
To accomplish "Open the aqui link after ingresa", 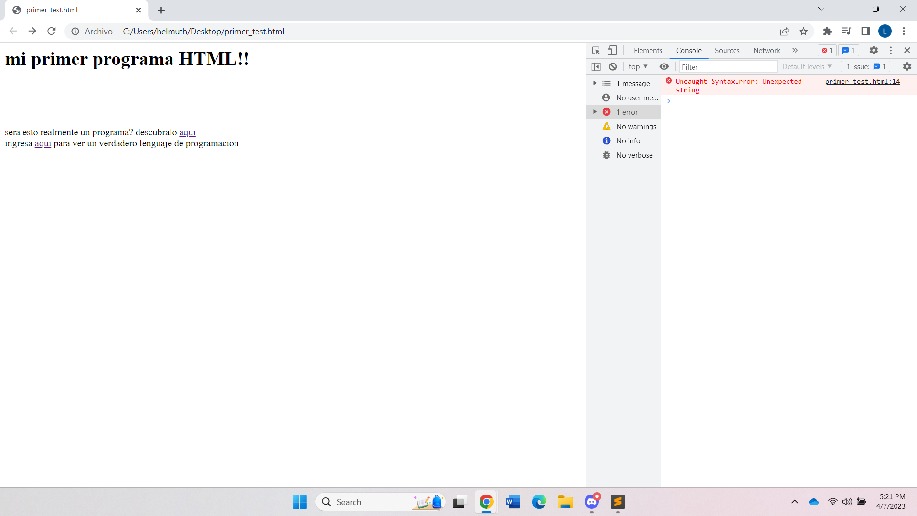I will coord(43,143).
